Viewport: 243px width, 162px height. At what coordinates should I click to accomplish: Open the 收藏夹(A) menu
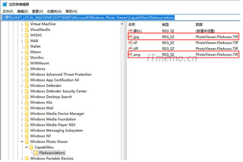click(x=54, y=11)
